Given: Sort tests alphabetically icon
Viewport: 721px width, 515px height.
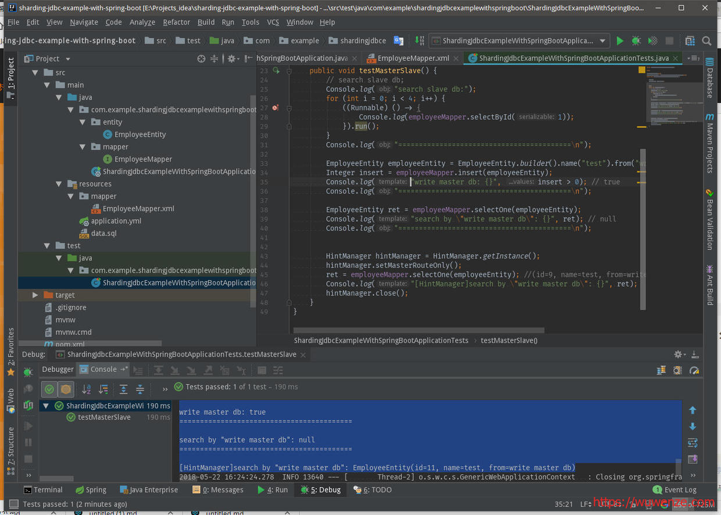Looking at the screenshot, I should tap(87, 389).
